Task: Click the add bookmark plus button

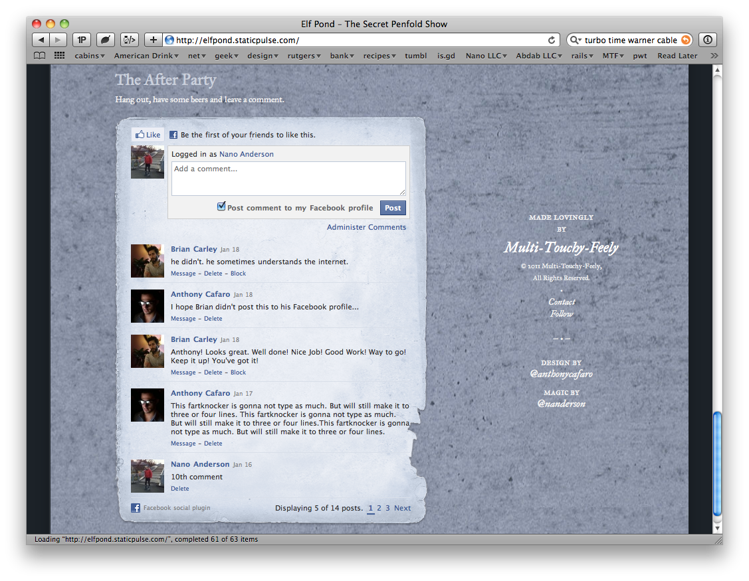Action: click(153, 40)
